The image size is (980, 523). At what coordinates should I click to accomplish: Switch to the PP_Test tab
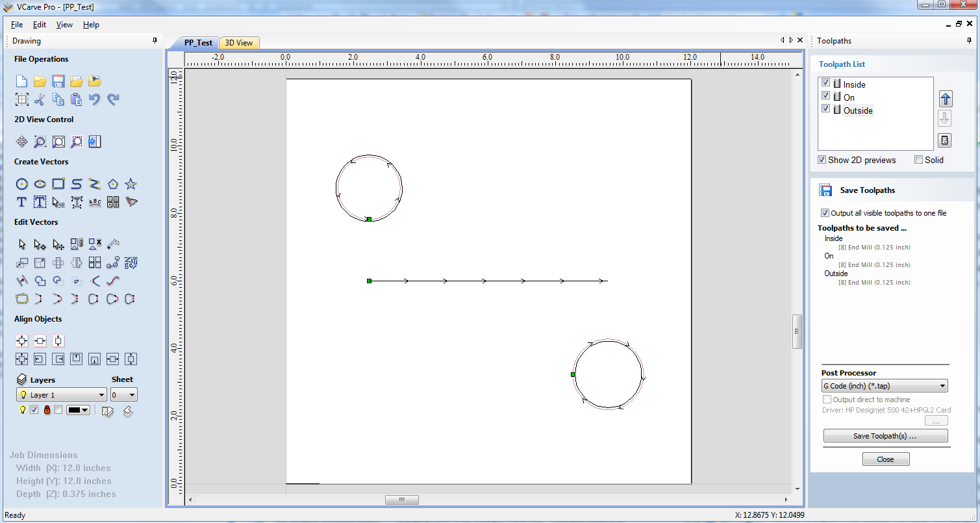(198, 43)
